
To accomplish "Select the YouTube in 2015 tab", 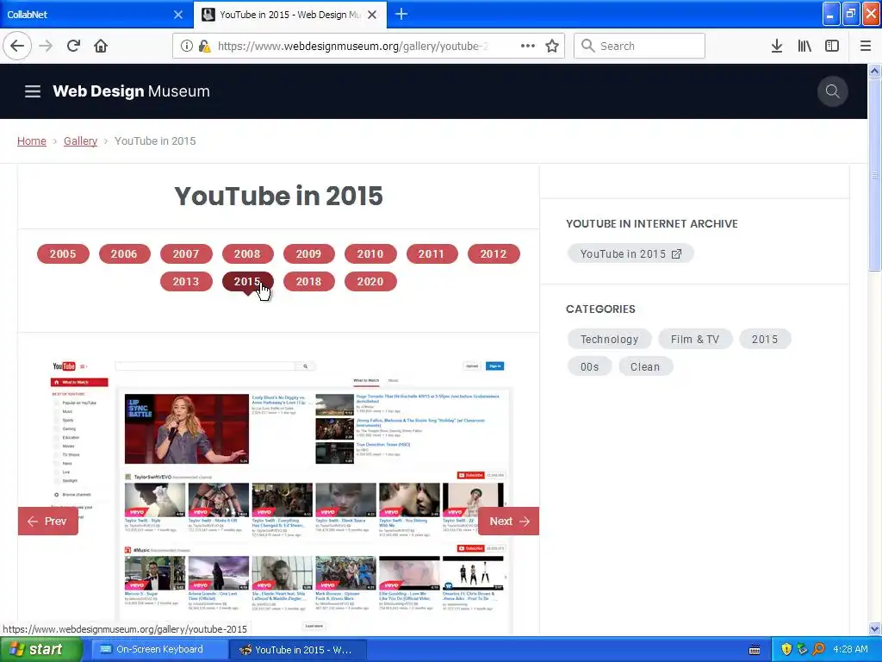I will click(x=289, y=15).
